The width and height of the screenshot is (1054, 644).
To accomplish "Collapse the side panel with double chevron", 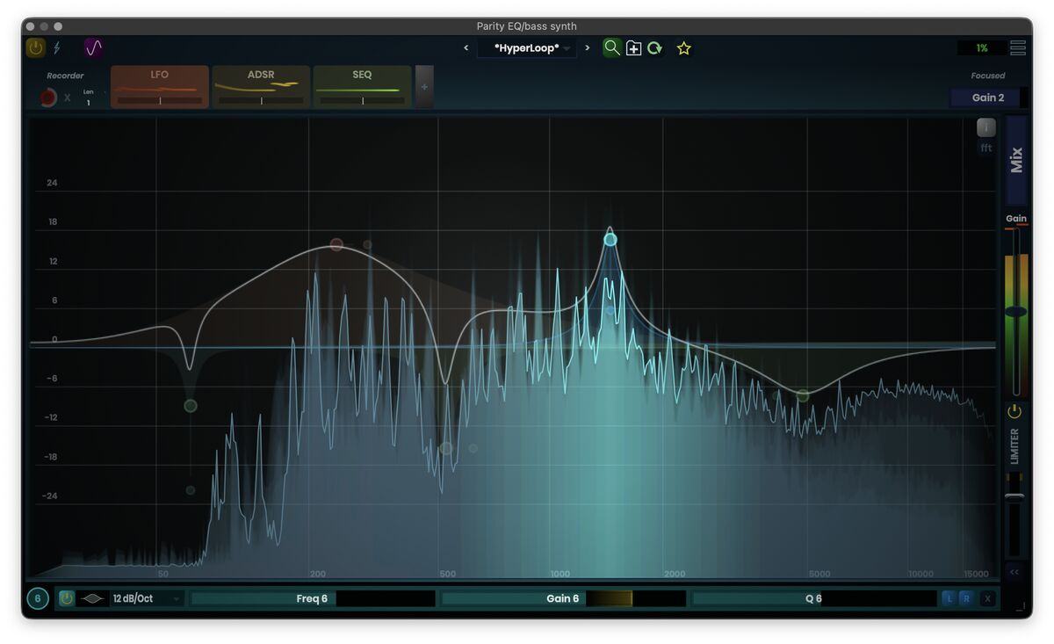I will (1014, 572).
